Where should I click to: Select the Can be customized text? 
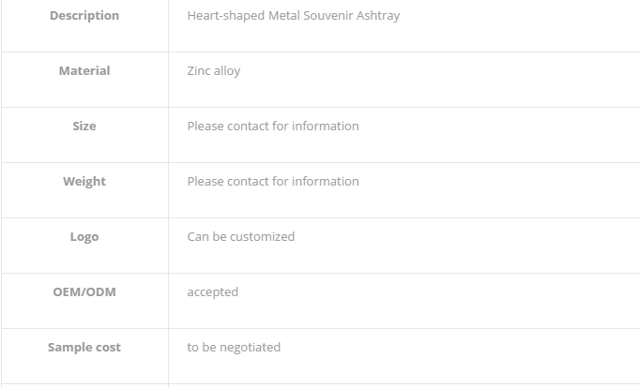click(x=241, y=237)
